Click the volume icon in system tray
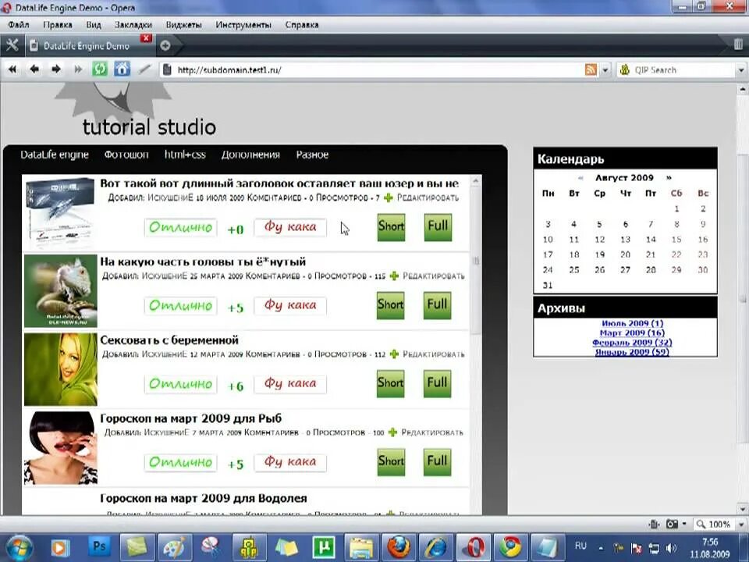The width and height of the screenshot is (749, 562). tap(671, 548)
